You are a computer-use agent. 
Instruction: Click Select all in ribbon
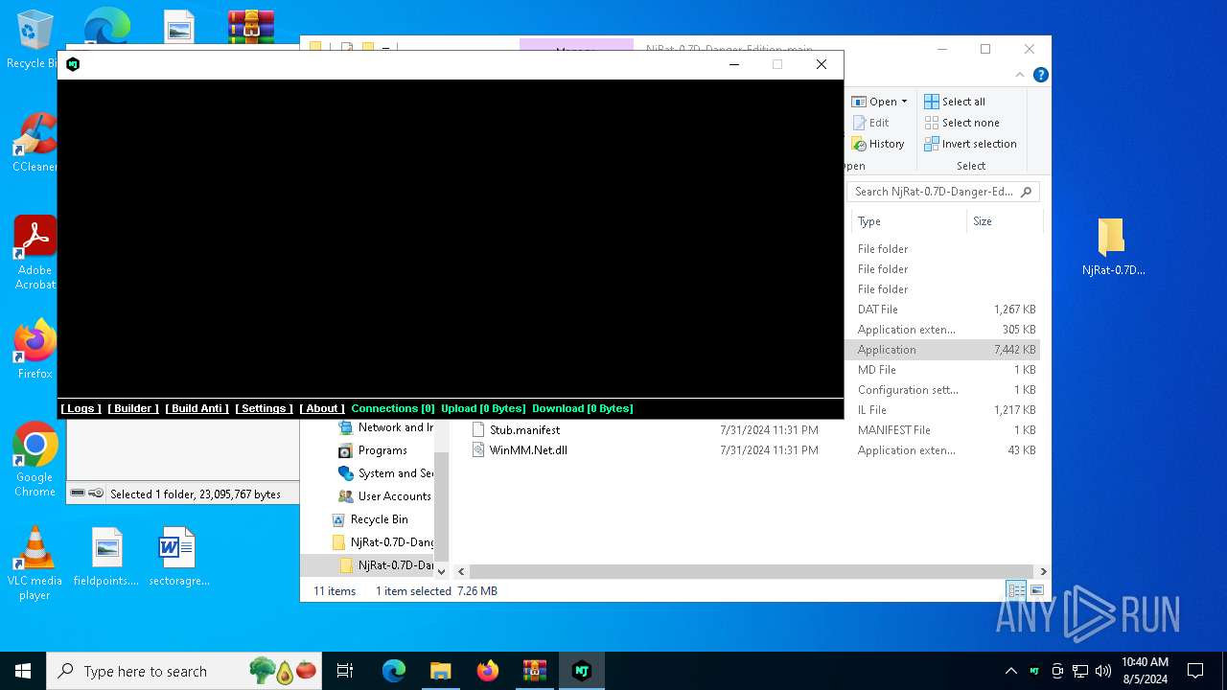[955, 102]
